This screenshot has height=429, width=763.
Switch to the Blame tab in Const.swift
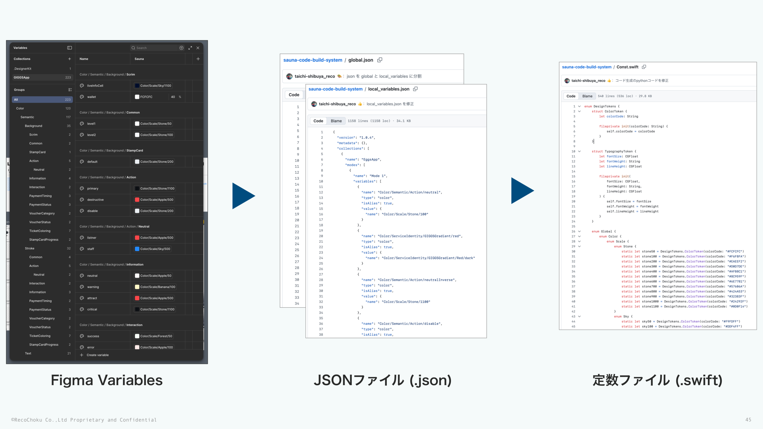point(587,96)
